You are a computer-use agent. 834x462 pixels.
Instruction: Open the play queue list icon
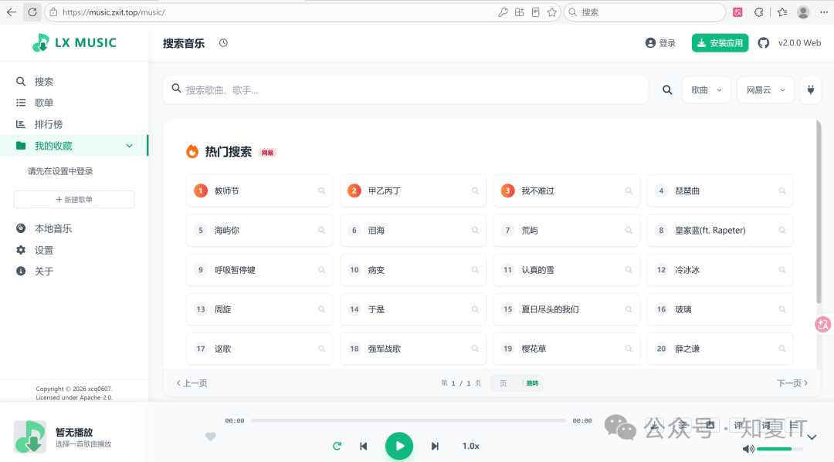tap(794, 425)
